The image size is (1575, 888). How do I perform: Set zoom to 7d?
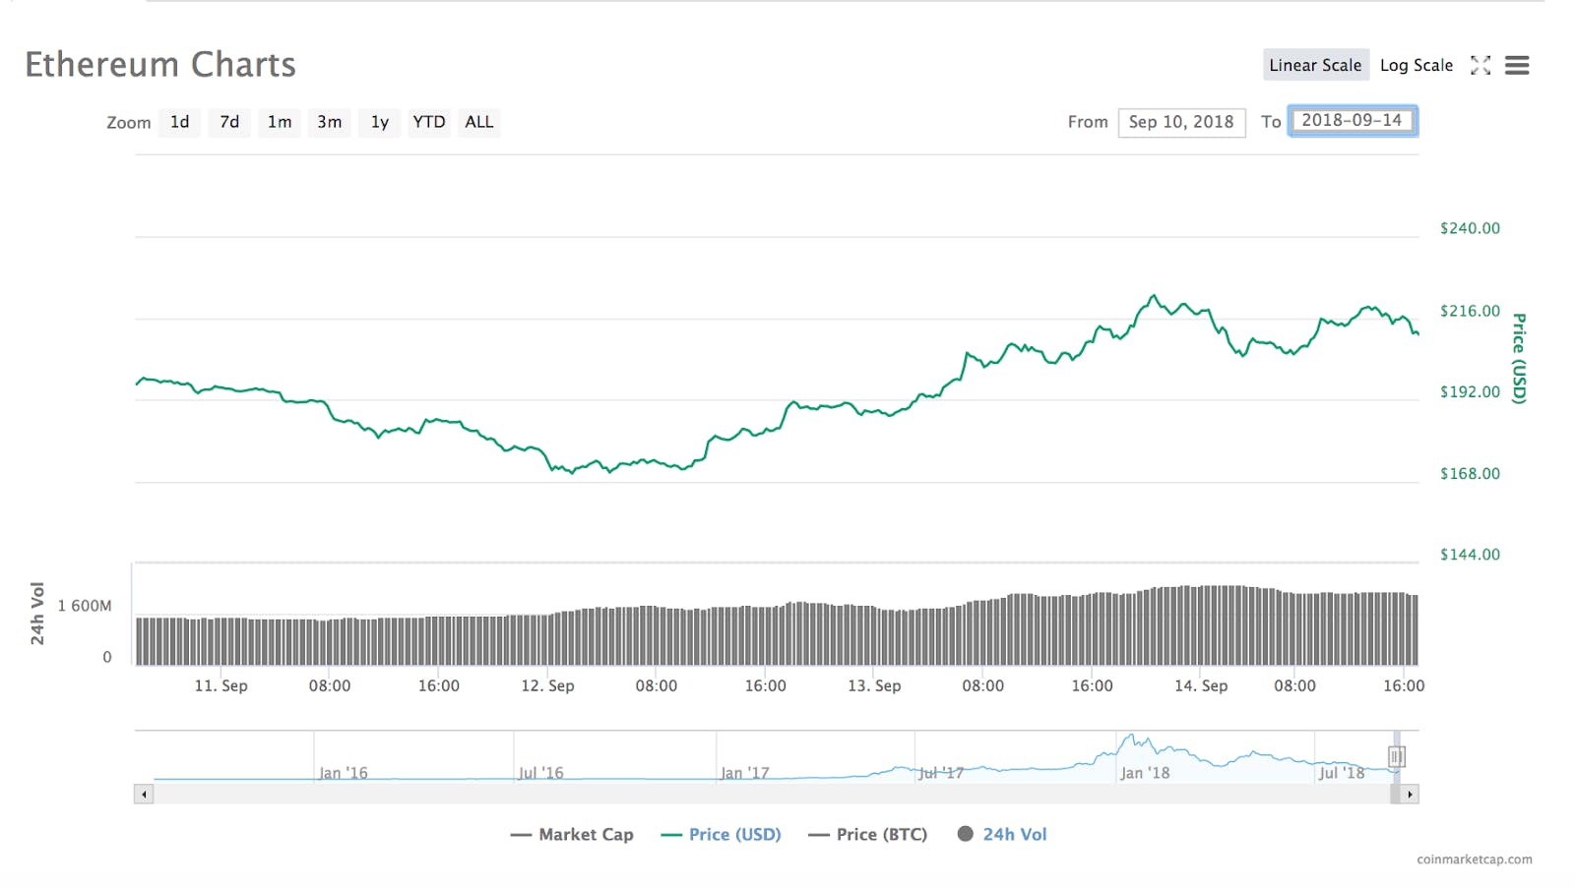pos(229,122)
